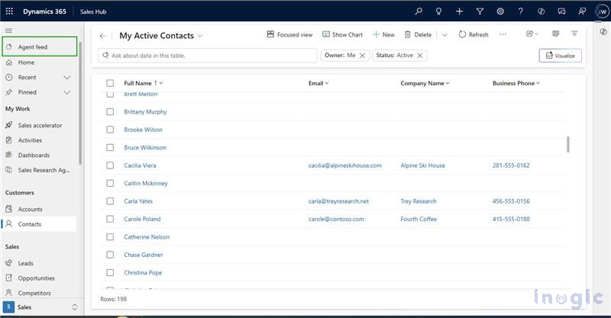611x318 pixels.
Task: Expand the My Active Contacts view selector
Action: pyautogui.click(x=200, y=36)
